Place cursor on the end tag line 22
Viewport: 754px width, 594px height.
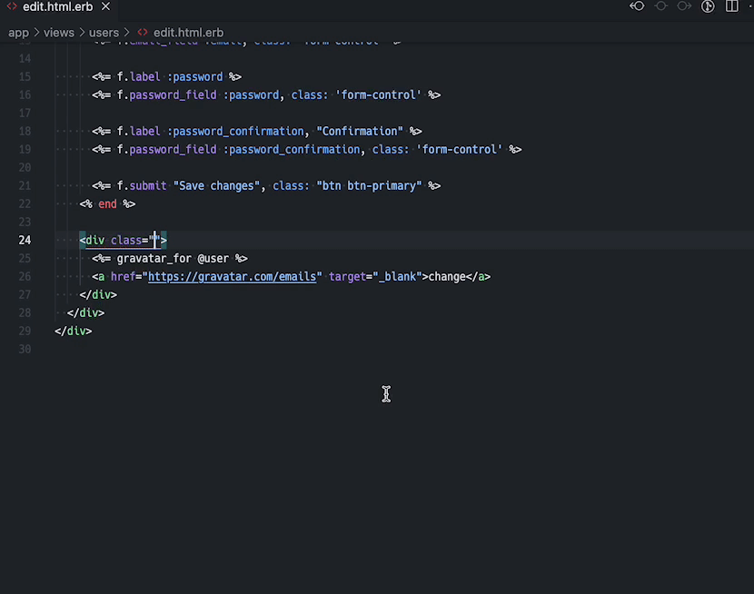(x=107, y=203)
